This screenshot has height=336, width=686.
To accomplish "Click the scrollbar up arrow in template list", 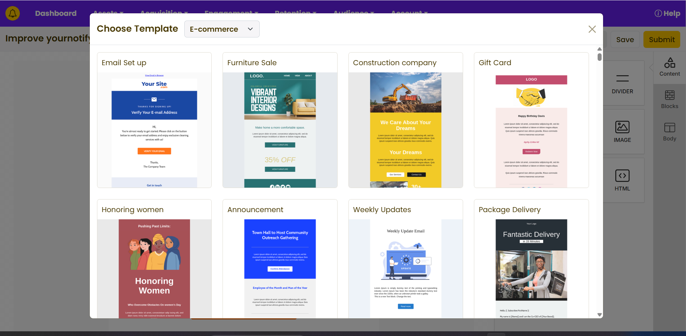I will pos(599,49).
